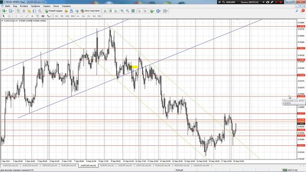Click the red notification icon at top right
This screenshot has height=172, width=306.
(x=303, y=11)
